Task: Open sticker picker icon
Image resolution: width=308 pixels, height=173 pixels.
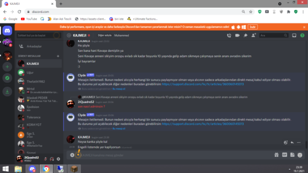Action: pyautogui.click(x=292, y=155)
